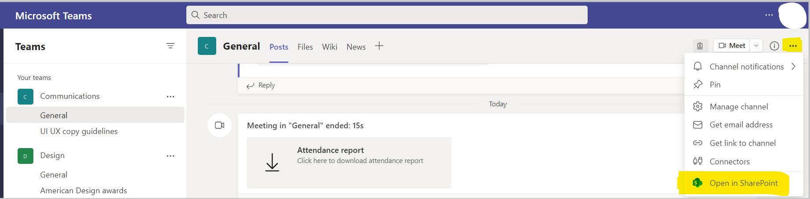
Task: Switch to the Posts tab
Action: point(279,47)
